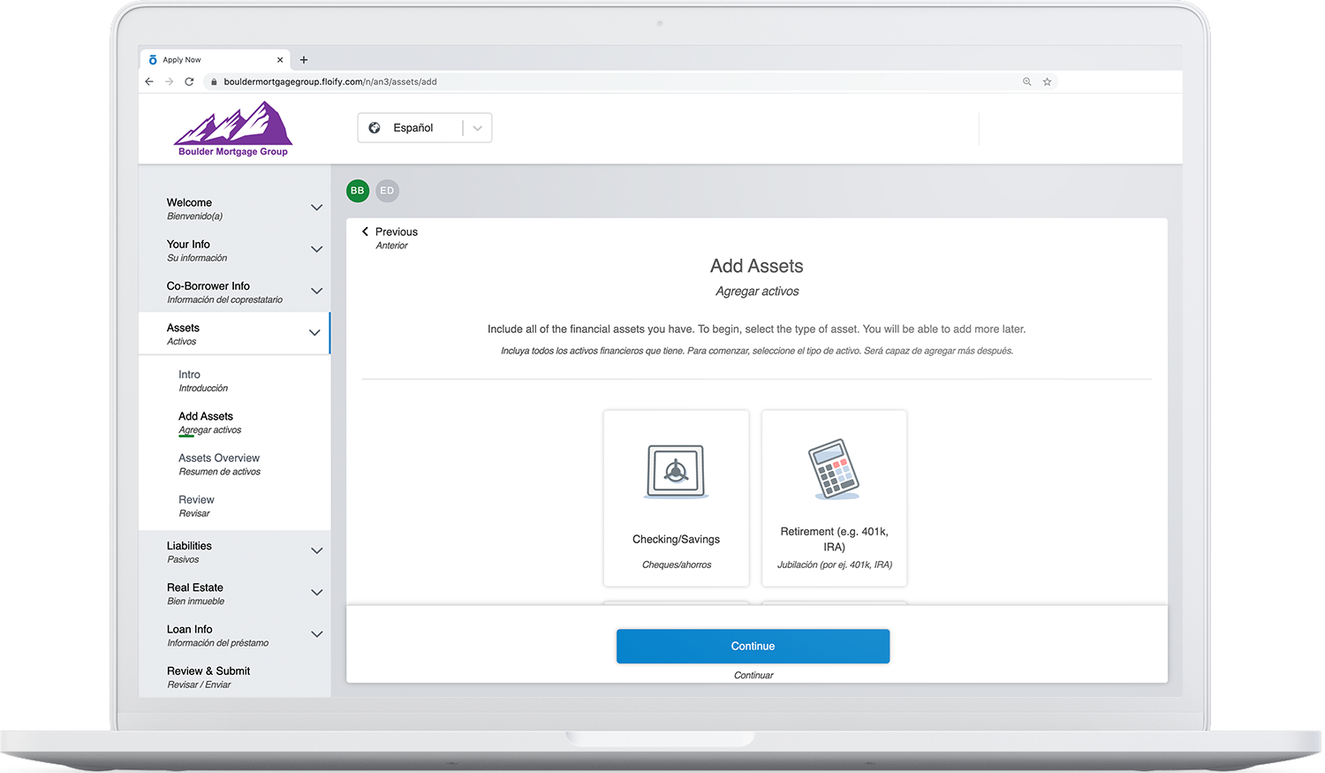Go back using the Previous link

tap(391, 231)
